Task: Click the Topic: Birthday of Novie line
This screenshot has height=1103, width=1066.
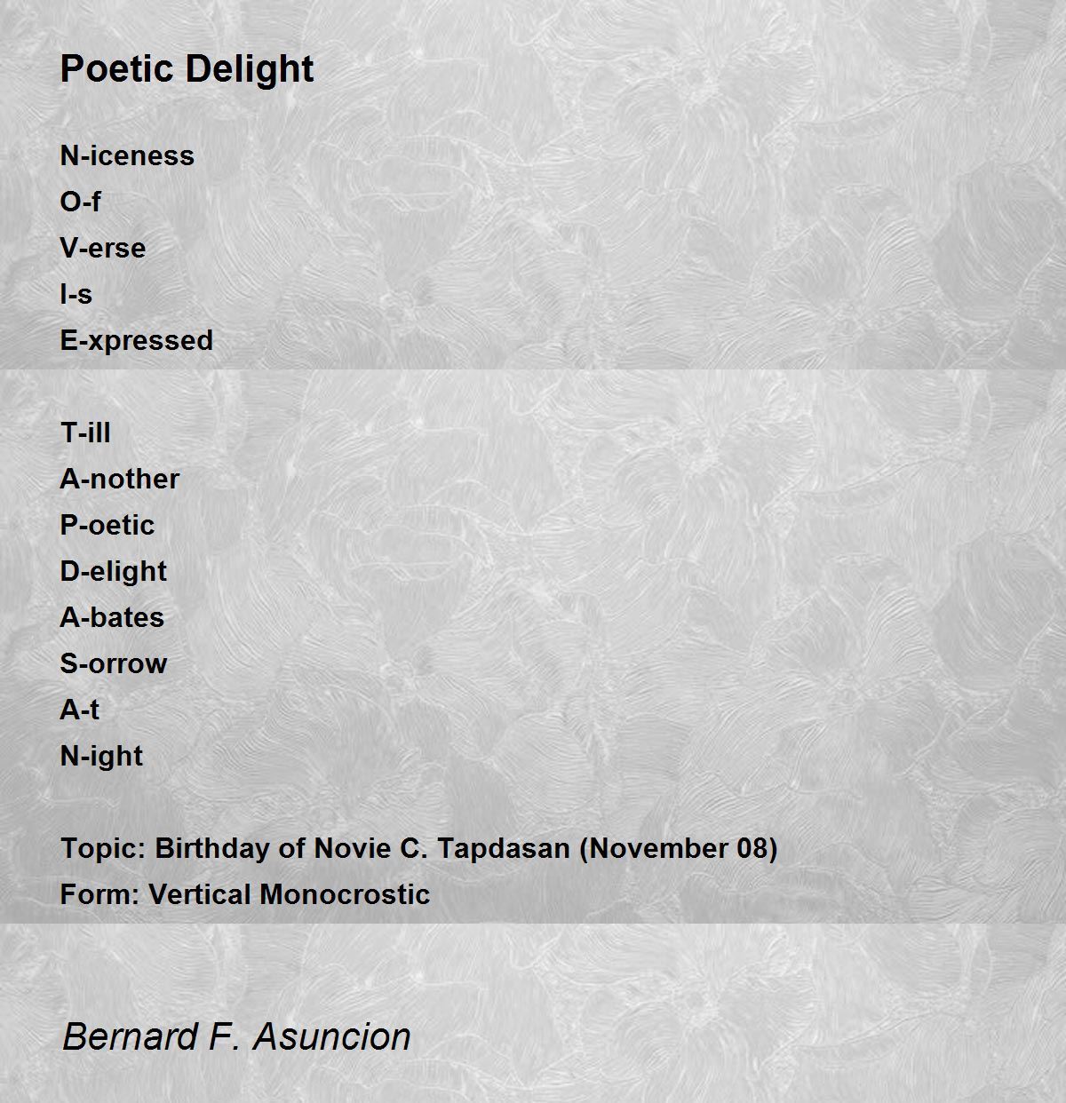Action: 418,848
